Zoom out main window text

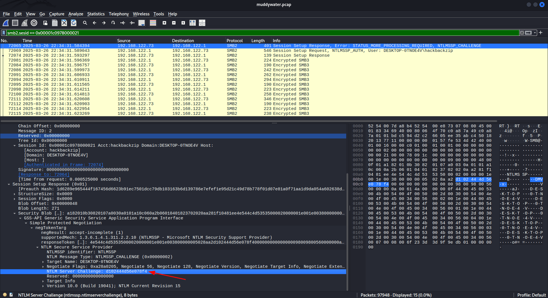pyautogui.click(x=174, y=23)
